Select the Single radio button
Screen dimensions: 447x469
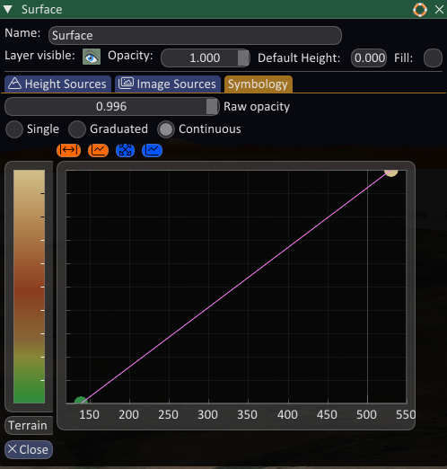[14, 129]
